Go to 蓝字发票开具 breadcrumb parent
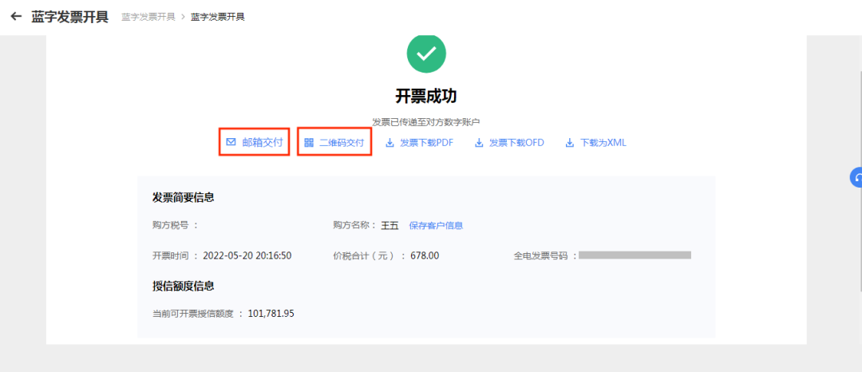 coord(148,17)
